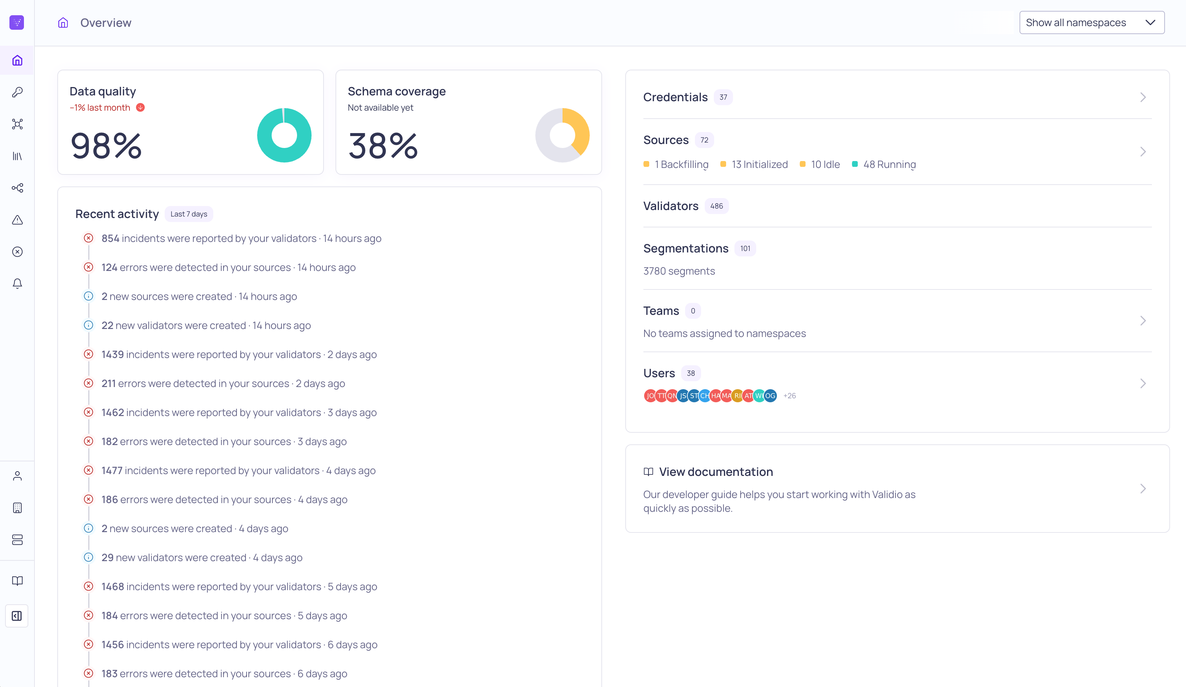
Task: Open the lineage graph icon in the sidebar
Action: [x=17, y=188]
